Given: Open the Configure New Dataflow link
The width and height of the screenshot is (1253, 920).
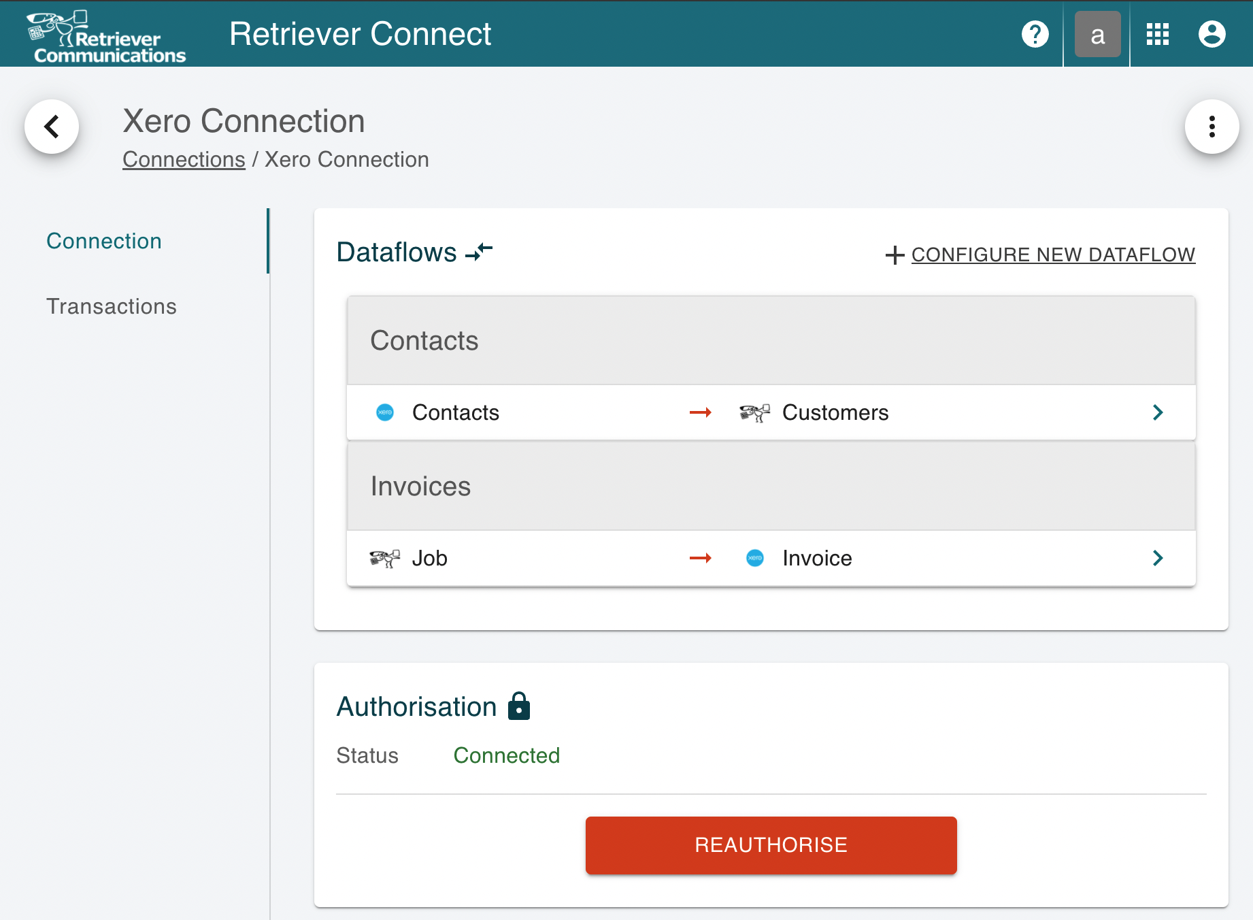Looking at the screenshot, I should [1053, 254].
